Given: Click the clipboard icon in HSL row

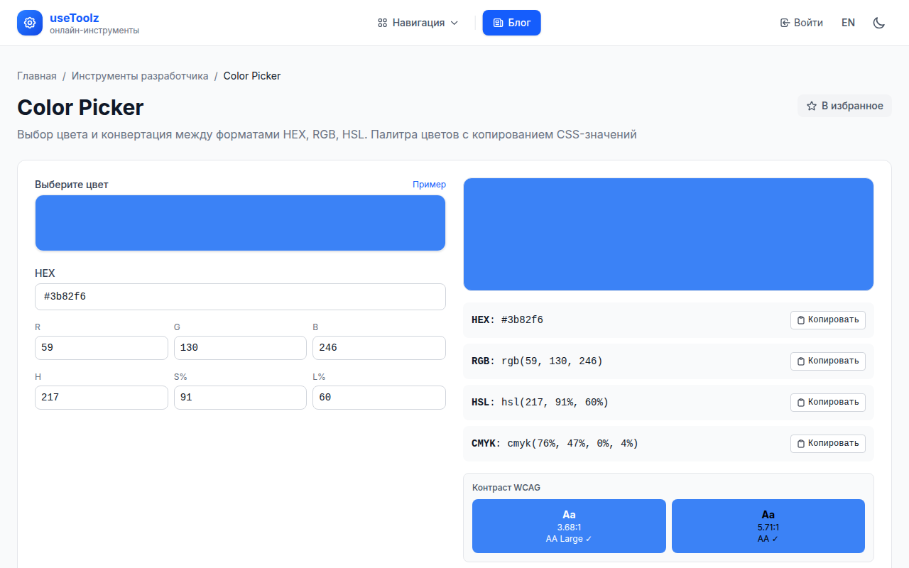Looking at the screenshot, I should pos(801,403).
